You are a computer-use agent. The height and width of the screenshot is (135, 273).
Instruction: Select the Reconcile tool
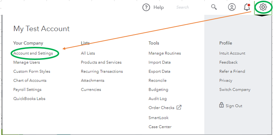point(157,80)
